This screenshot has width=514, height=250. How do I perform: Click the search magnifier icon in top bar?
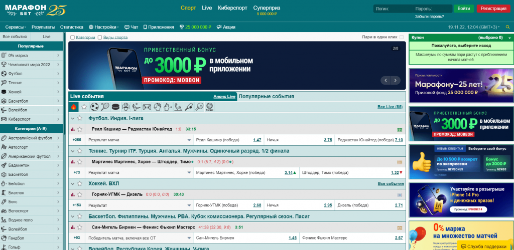508,27
